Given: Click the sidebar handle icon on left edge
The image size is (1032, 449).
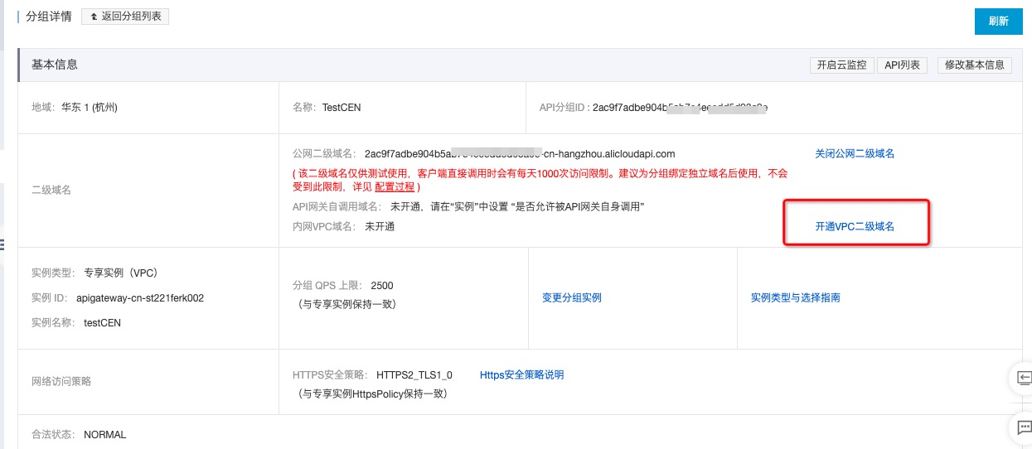Looking at the screenshot, I should 2,244.
